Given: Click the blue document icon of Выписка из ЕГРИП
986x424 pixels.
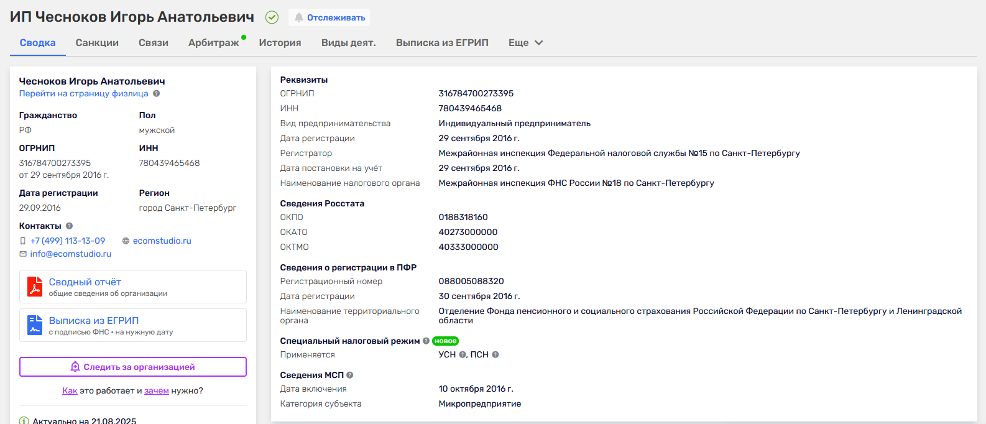Looking at the screenshot, I should point(35,325).
